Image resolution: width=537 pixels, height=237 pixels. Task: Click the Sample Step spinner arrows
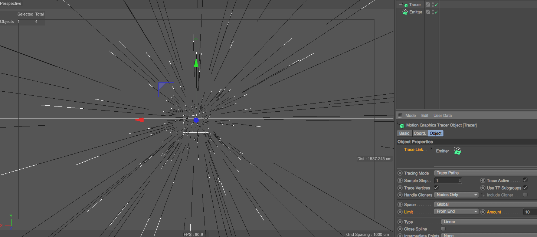460,180
